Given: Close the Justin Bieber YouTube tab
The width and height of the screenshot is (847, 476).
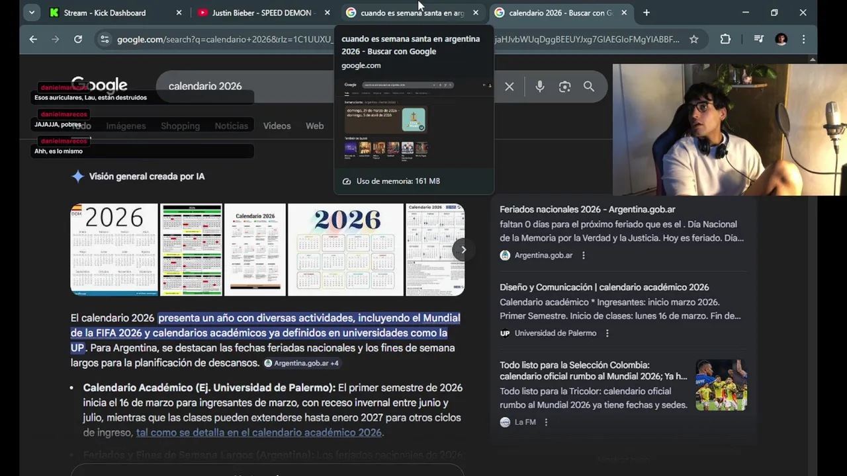Looking at the screenshot, I should tap(327, 13).
